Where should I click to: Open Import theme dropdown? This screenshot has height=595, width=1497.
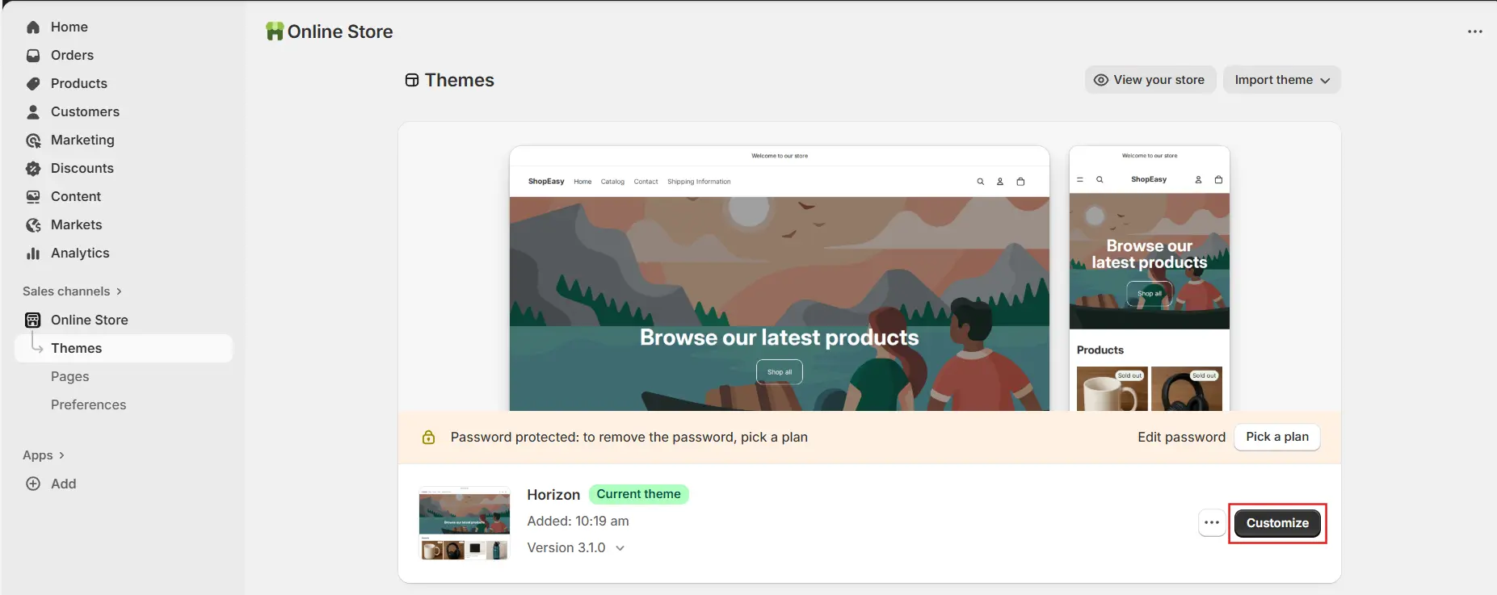point(1281,80)
